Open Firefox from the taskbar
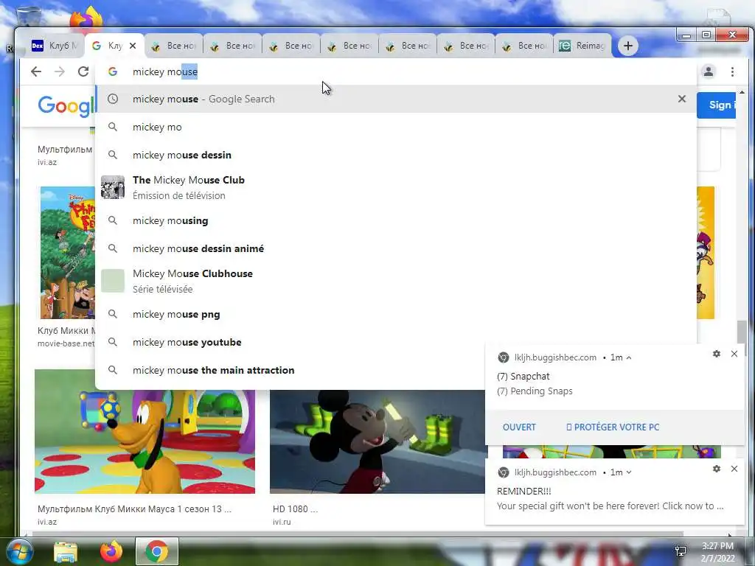Image resolution: width=755 pixels, height=566 pixels. (111, 551)
